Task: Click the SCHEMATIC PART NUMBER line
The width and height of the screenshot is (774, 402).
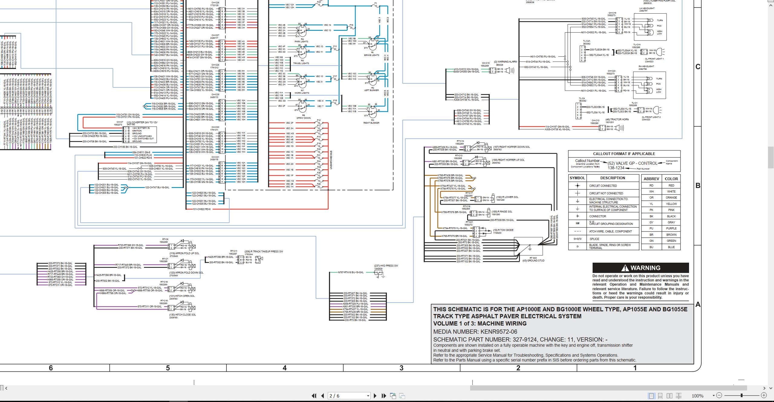Action: click(520, 339)
